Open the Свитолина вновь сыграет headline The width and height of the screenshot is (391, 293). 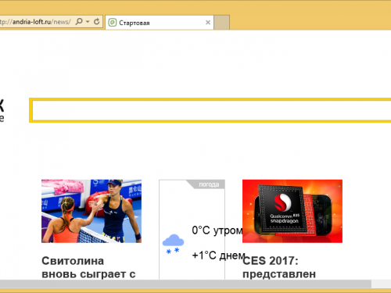coord(88,267)
